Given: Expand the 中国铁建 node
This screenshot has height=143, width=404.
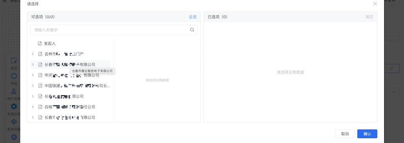Looking at the screenshot, I should (x=33, y=85).
